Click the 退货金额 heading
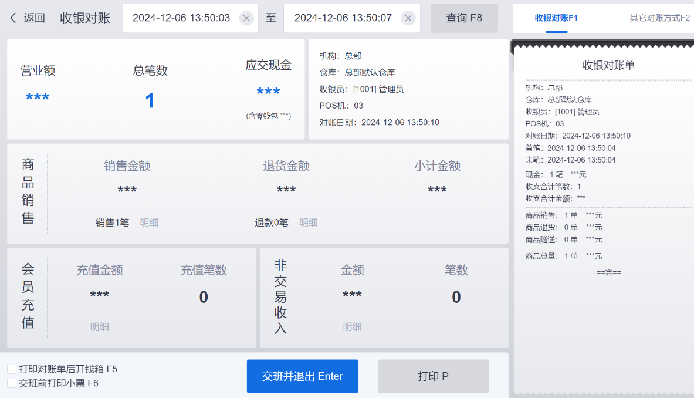The image size is (694, 398). pos(286,166)
